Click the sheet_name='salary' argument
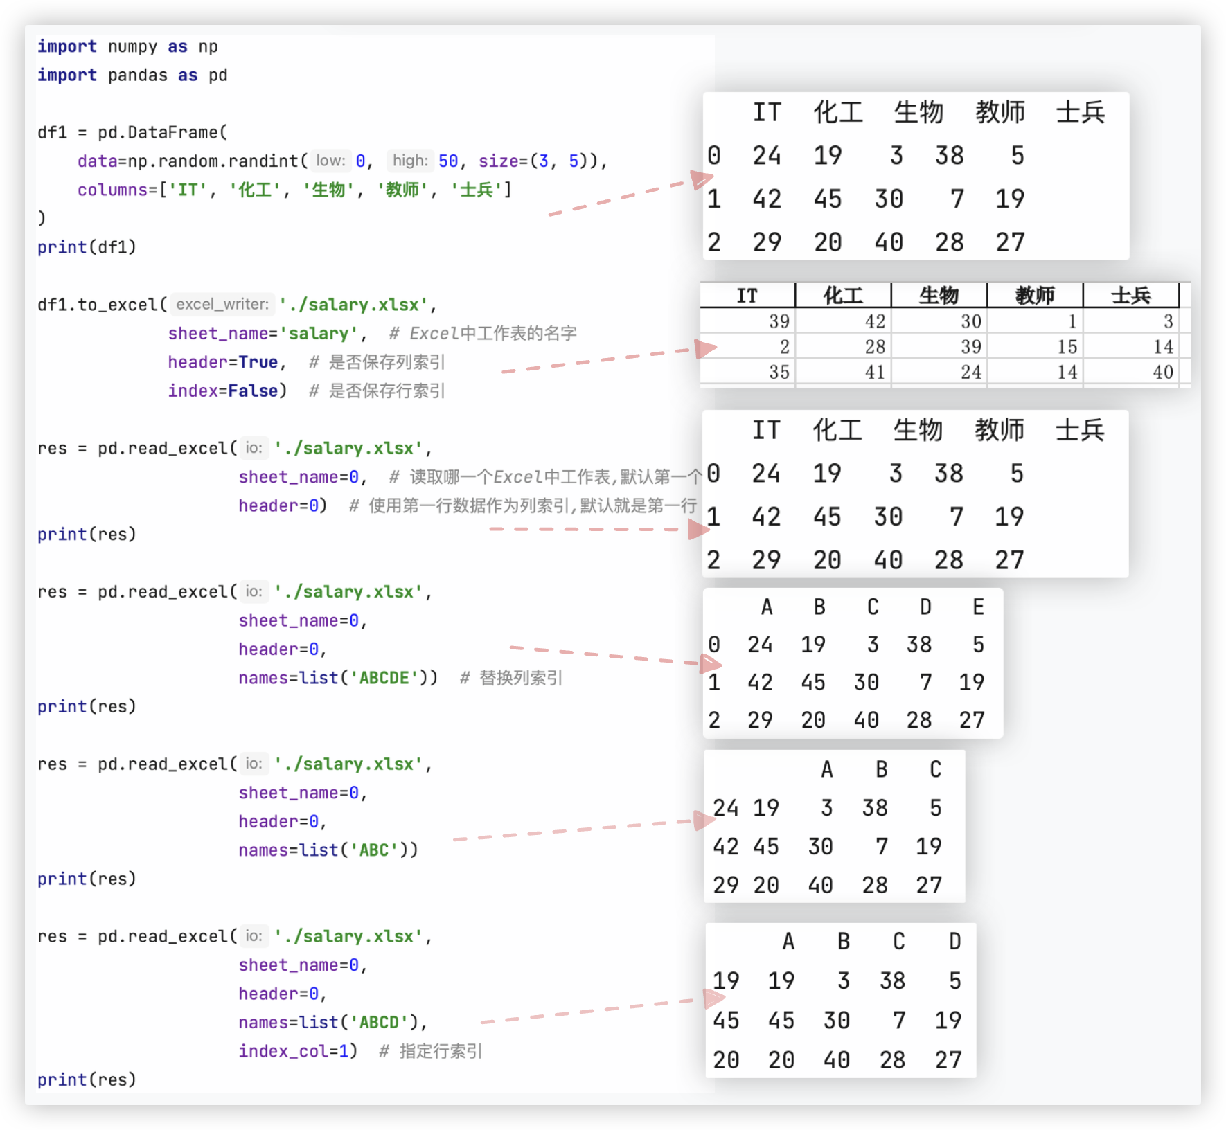Viewport: 1226px width, 1130px height. [x=267, y=333]
